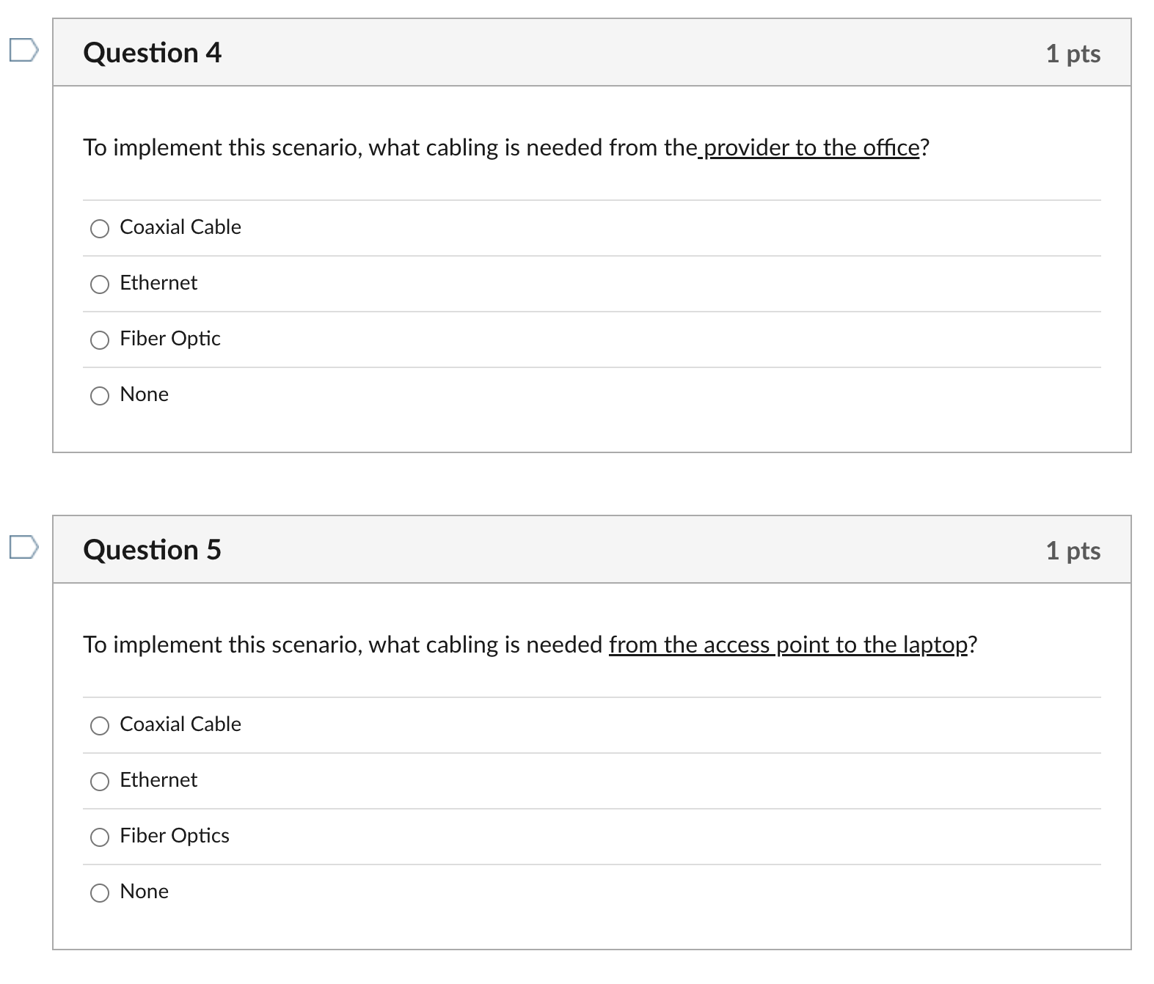
Task: Select Coaxial Cable for Question 5
Action: click(x=100, y=726)
